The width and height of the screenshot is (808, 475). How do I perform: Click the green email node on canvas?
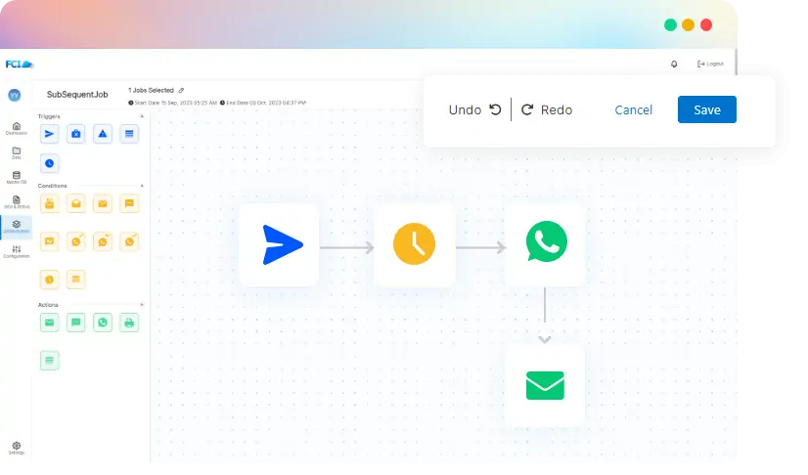pyautogui.click(x=545, y=385)
